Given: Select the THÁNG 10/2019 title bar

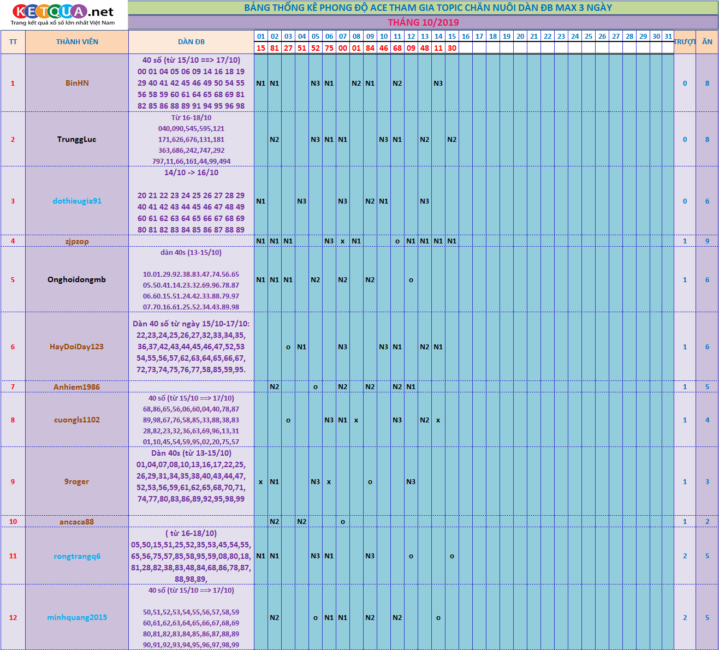Looking at the screenshot, I should pos(423,22).
